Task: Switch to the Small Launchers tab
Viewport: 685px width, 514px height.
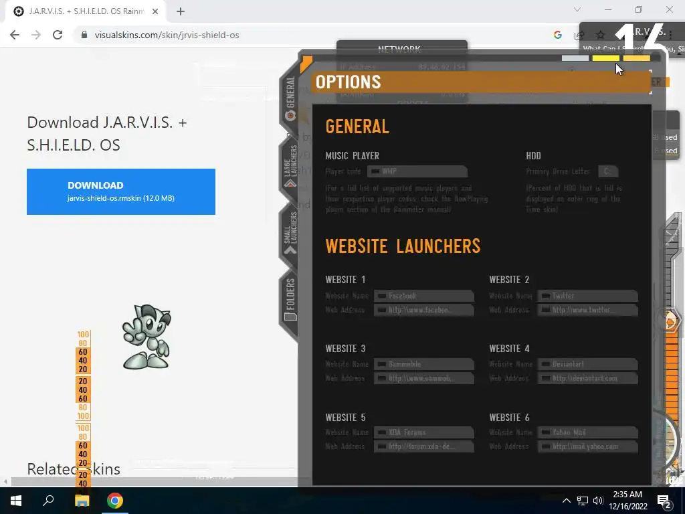Action: (290, 234)
